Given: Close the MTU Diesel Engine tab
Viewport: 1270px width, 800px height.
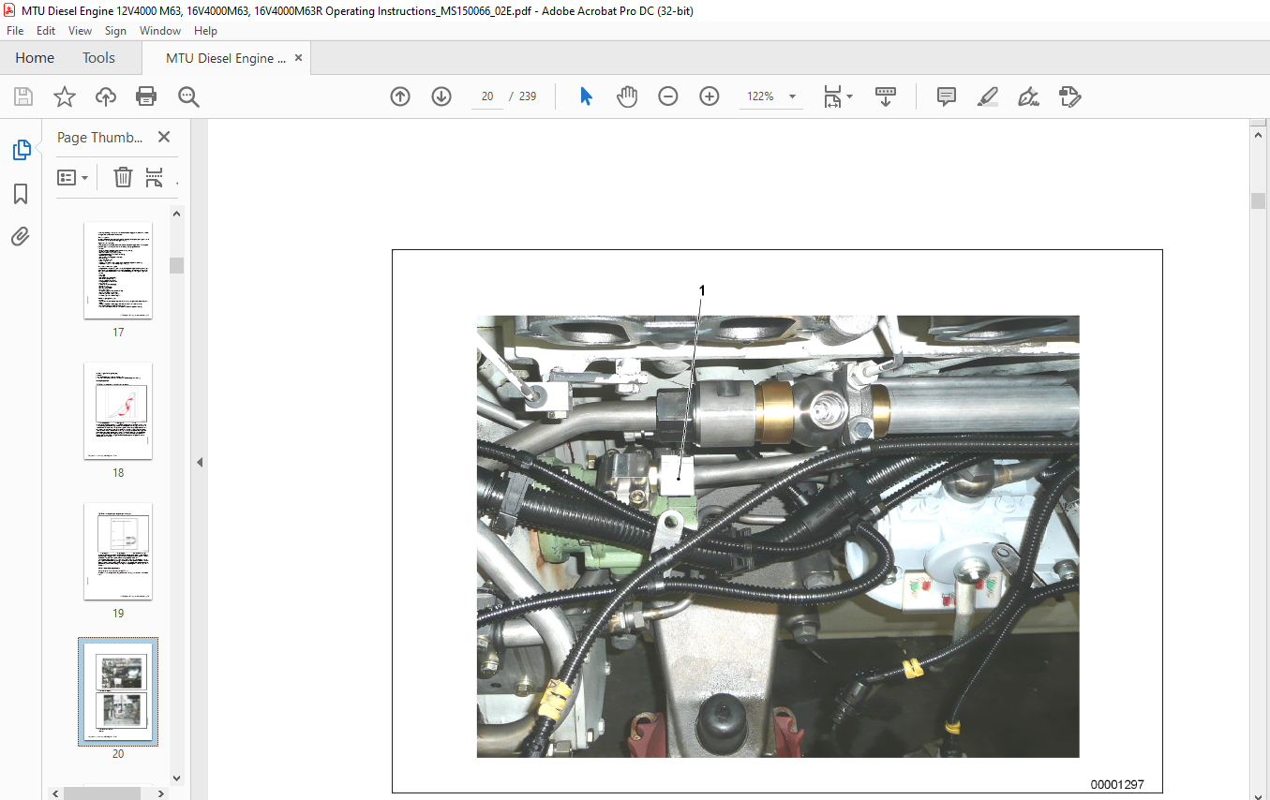Looking at the screenshot, I should [x=299, y=57].
